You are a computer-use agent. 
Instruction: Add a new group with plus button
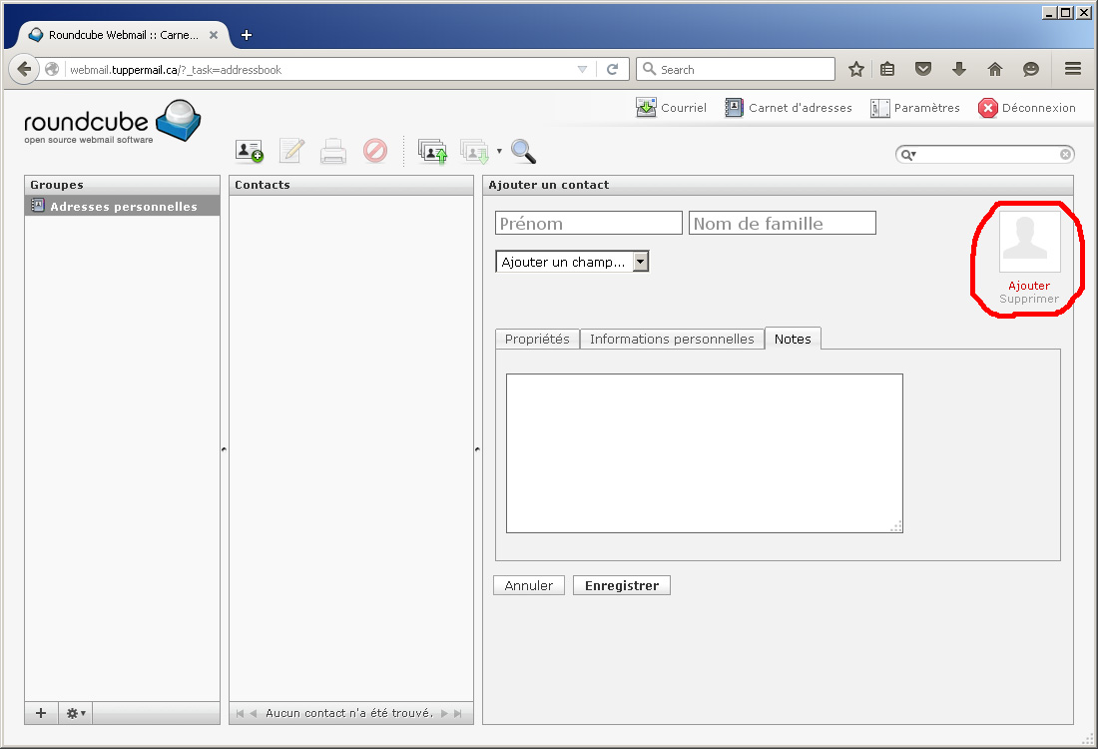point(41,713)
